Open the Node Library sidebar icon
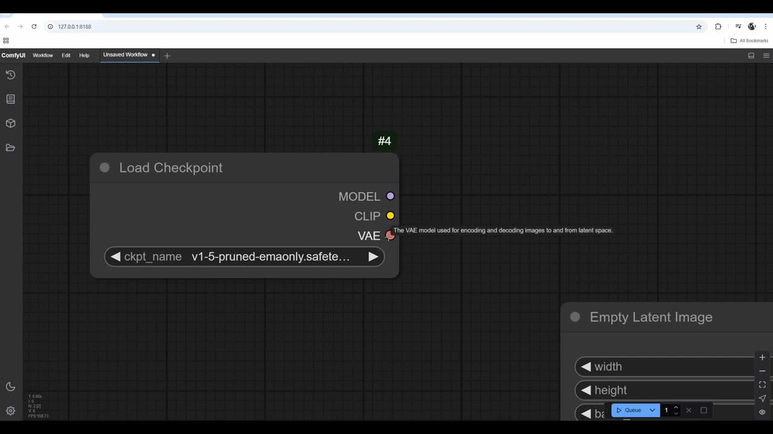This screenshot has width=773, height=434. pyautogui.click(x=10, y=99)
